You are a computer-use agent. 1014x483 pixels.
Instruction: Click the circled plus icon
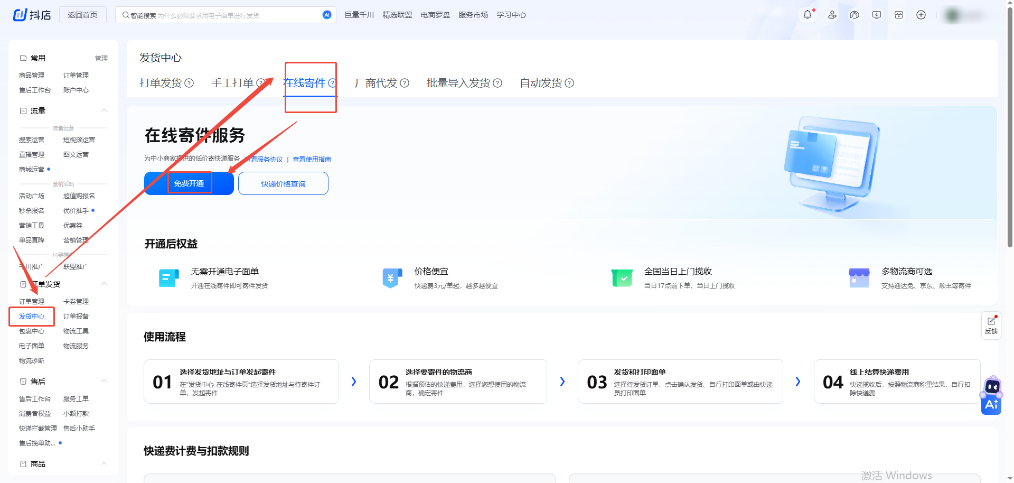pyautogui.click(x=921, y=15)
